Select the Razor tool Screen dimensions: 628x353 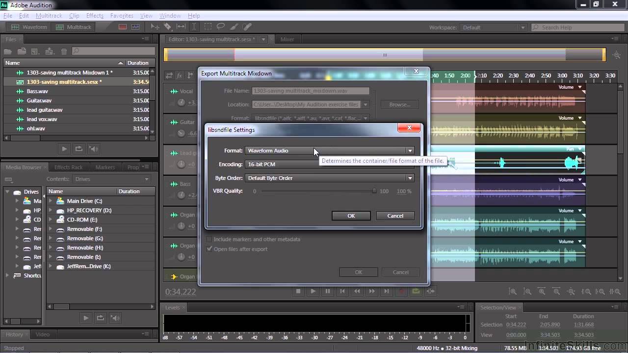click(x=168, y=27)
